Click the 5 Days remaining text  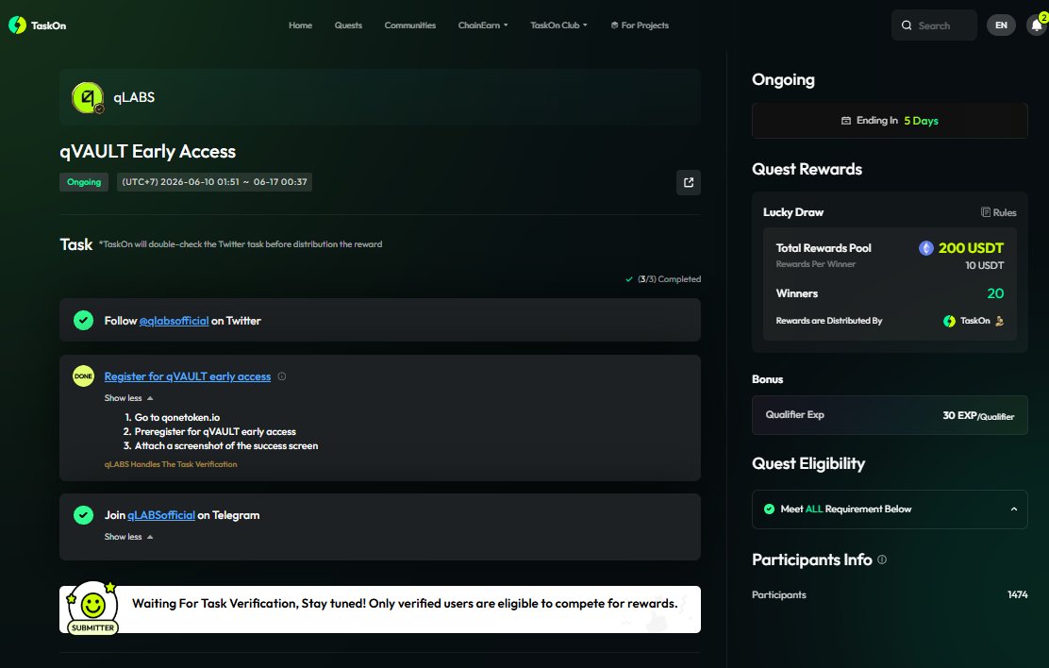click(922, 121)
